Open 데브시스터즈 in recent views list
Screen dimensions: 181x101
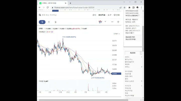coord(129,81)
